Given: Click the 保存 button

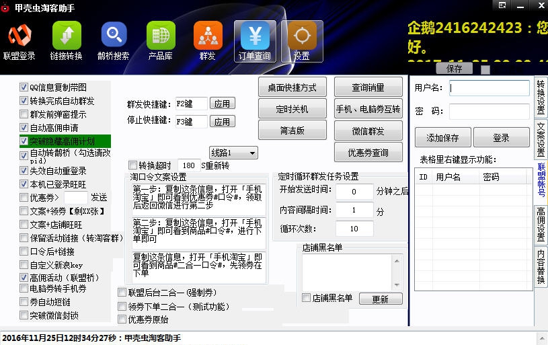Looking at the screenshot, I should pos(454,69).
